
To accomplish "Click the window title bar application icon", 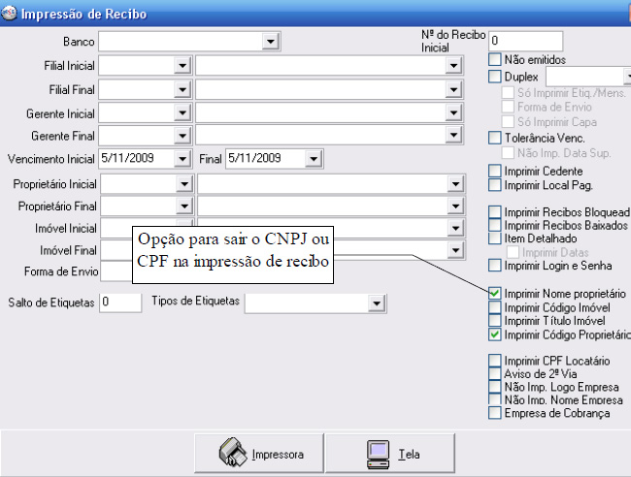I will 9,11.
